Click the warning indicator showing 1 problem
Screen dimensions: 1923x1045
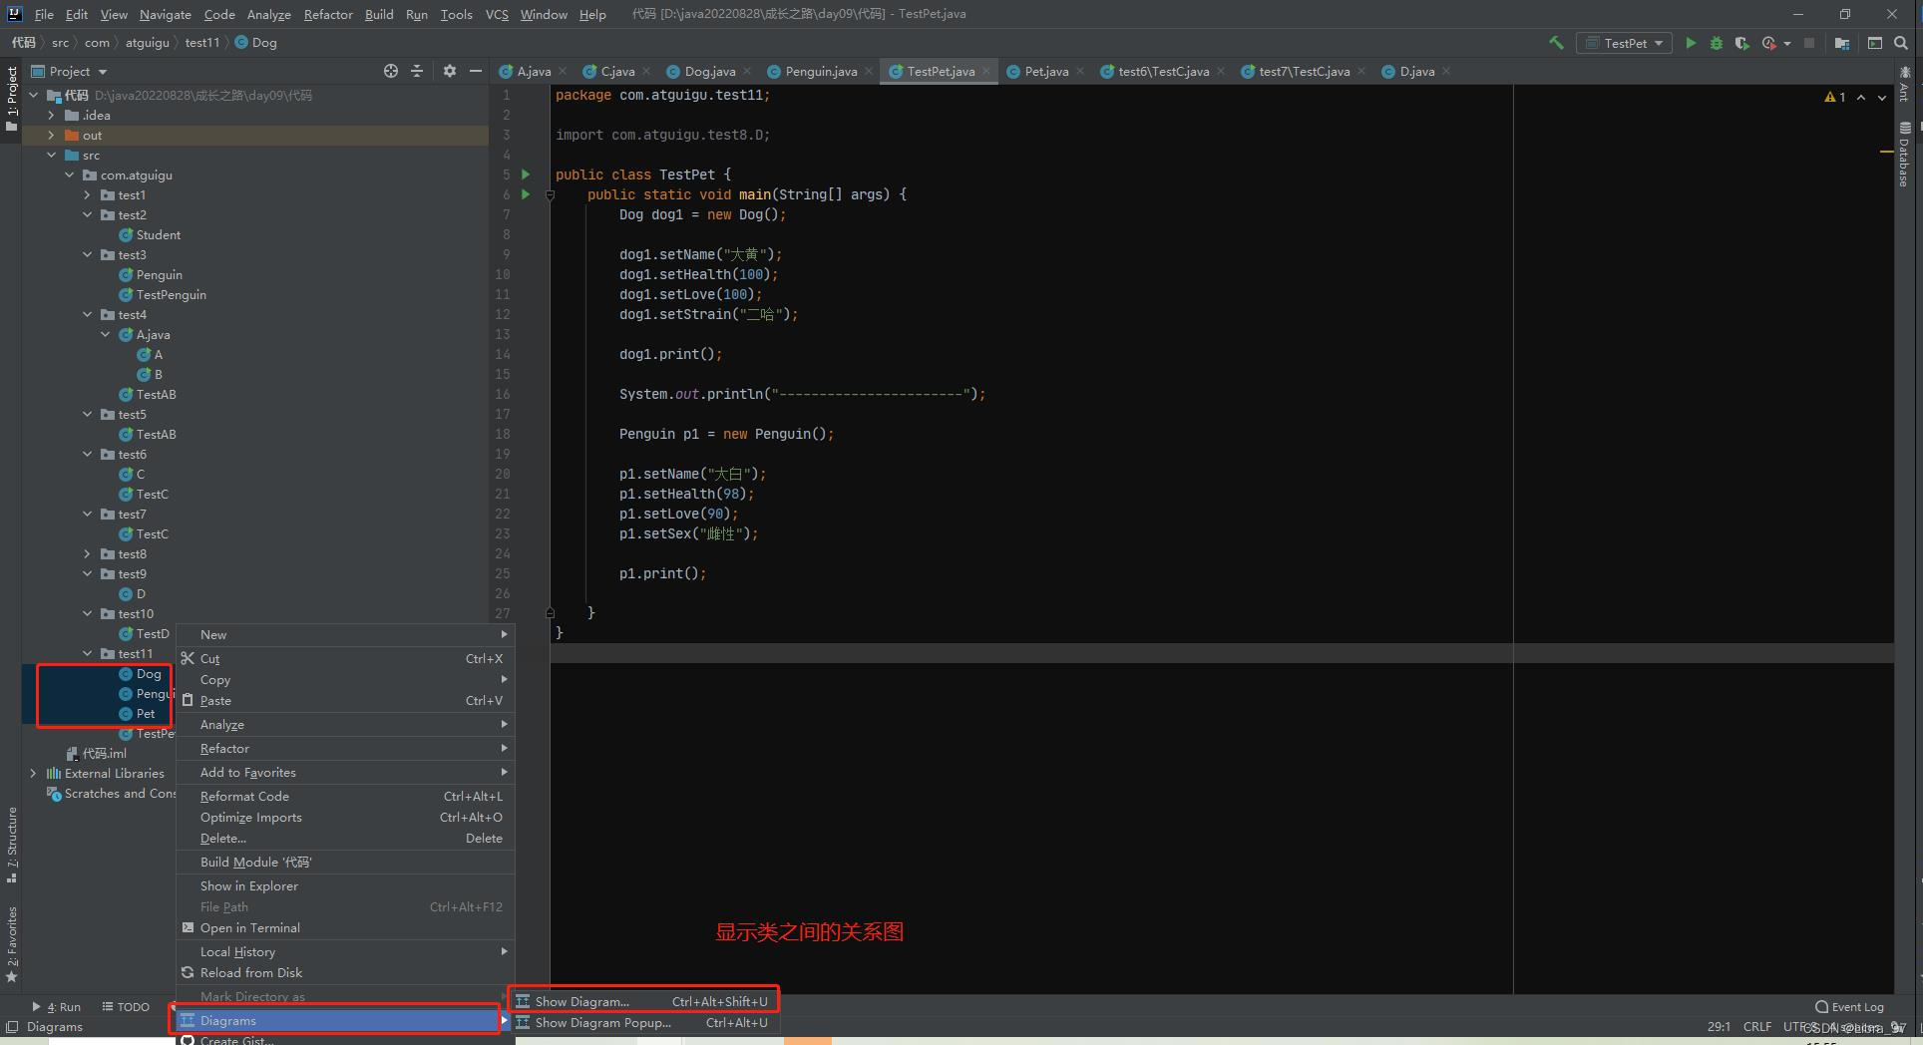point(1835,97)
